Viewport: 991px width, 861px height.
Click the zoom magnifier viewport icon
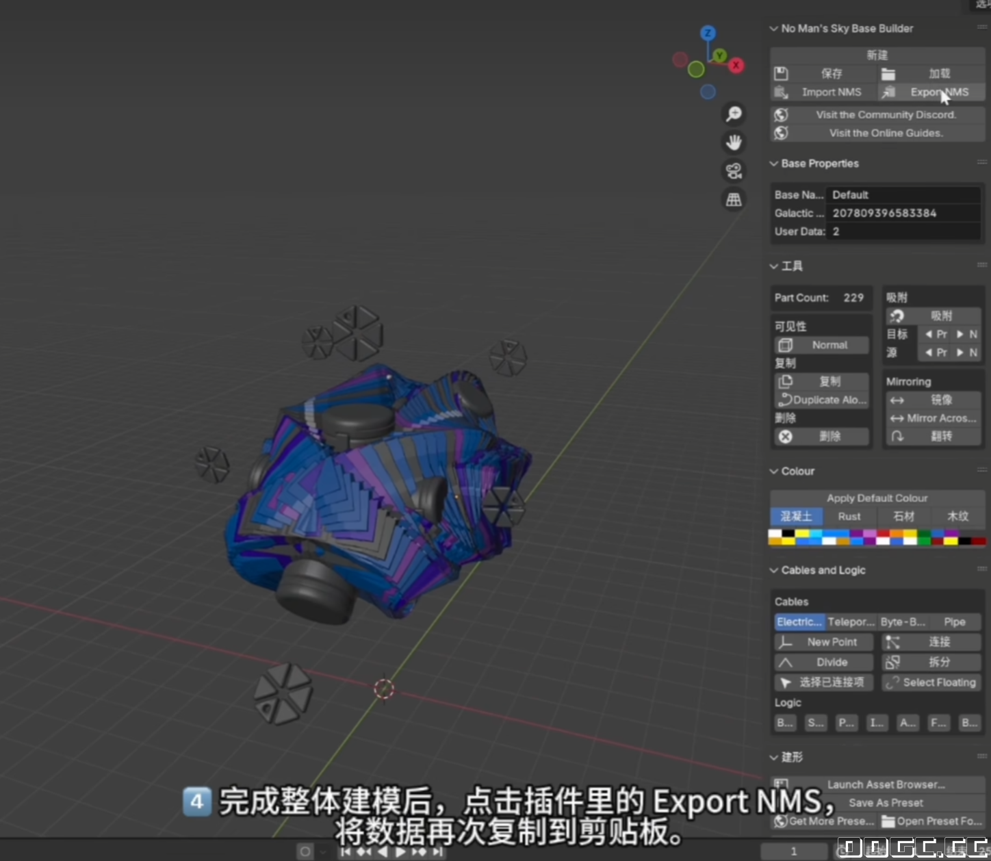734,114
